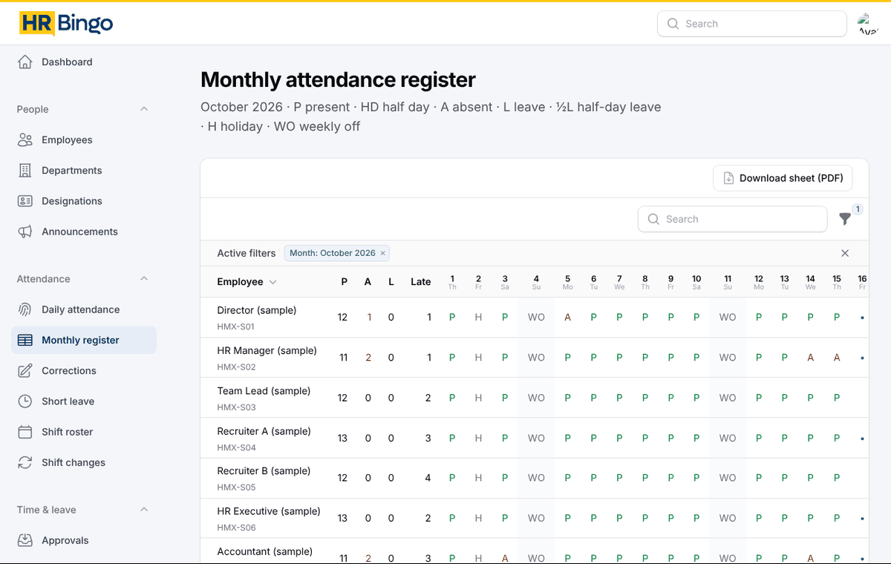This screenshot has width=891, height=564.
Task: Click the Corrections pencil icon
Action: pos(25,370)
